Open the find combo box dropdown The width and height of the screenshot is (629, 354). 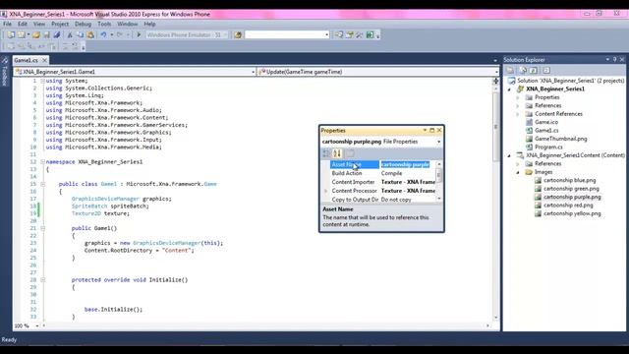tap(327, 35)
